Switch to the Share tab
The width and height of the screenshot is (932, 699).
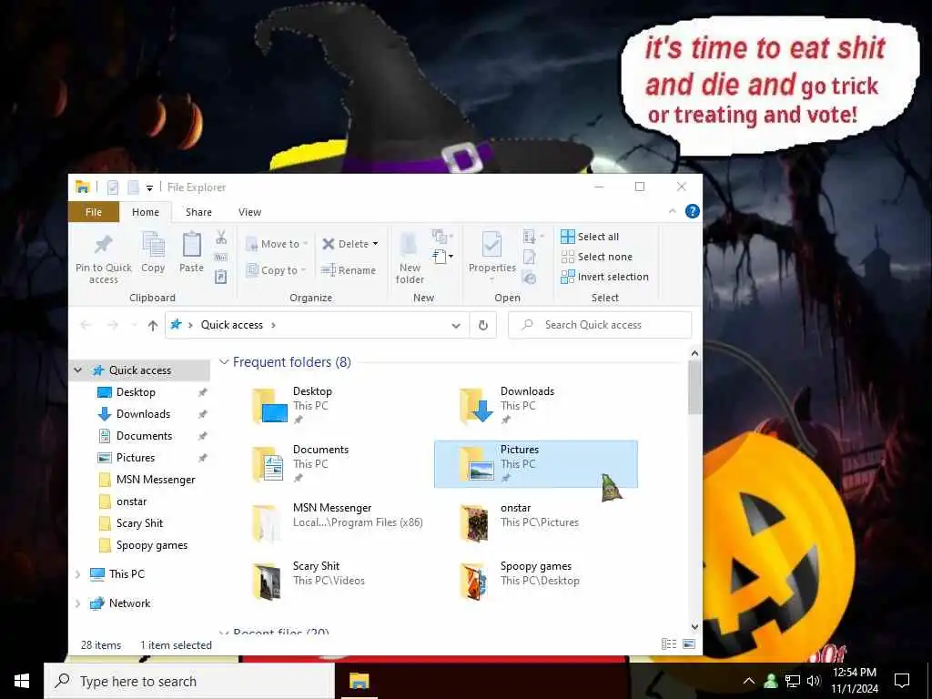(198, 212)
